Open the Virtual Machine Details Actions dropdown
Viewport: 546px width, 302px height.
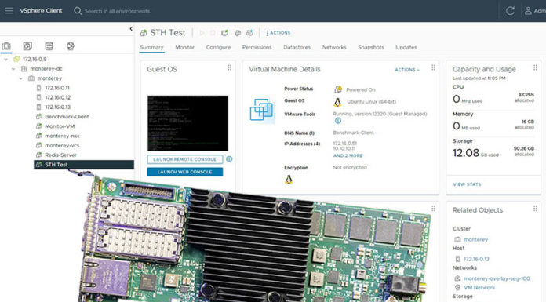407,70
